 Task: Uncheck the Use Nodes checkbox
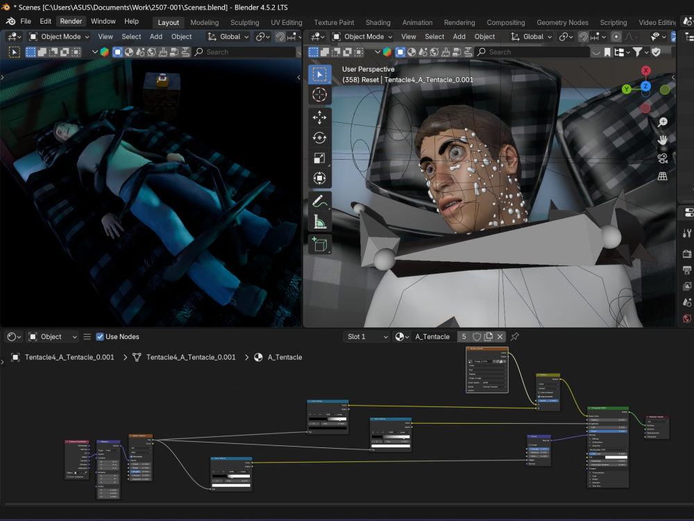pyautogui.click(x=100, y=337)
